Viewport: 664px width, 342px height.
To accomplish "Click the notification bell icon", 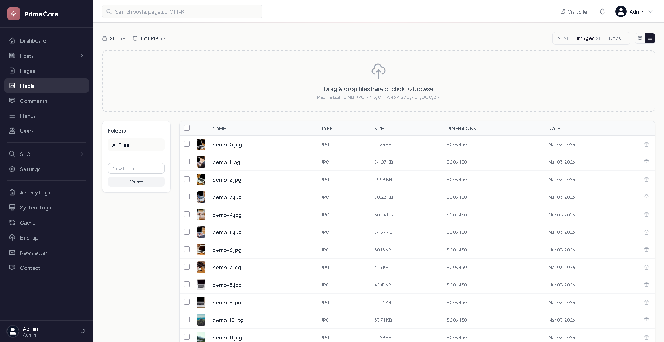I will tap(602, 11).
